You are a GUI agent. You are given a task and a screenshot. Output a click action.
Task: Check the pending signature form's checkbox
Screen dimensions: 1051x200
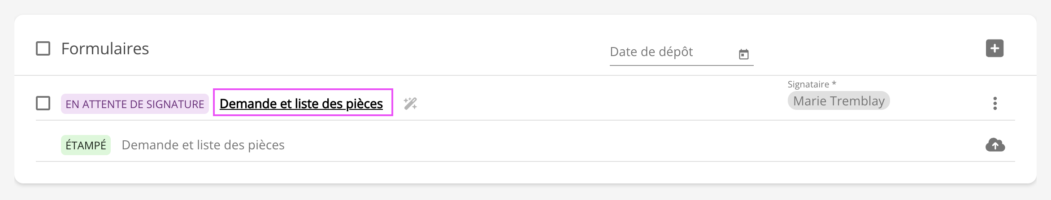pyautogui.click(x=43, y=104)
